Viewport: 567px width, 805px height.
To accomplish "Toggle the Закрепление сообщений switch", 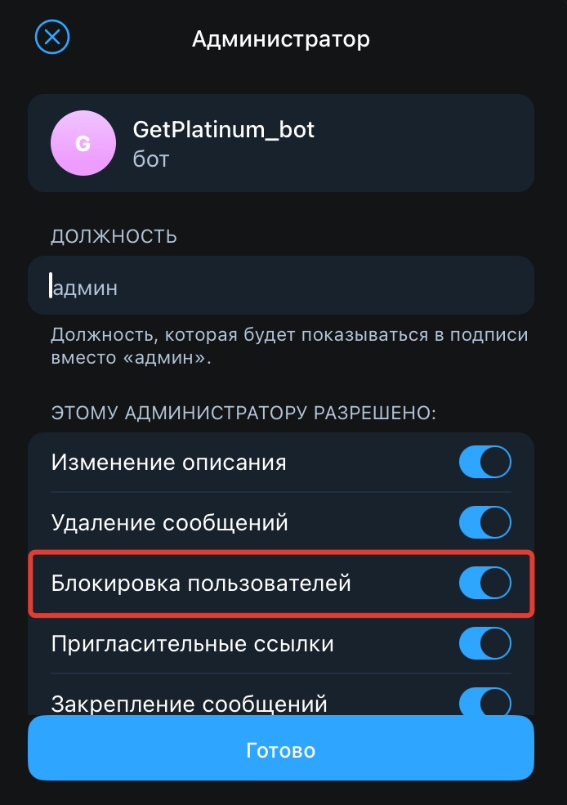I will point(484,701).
